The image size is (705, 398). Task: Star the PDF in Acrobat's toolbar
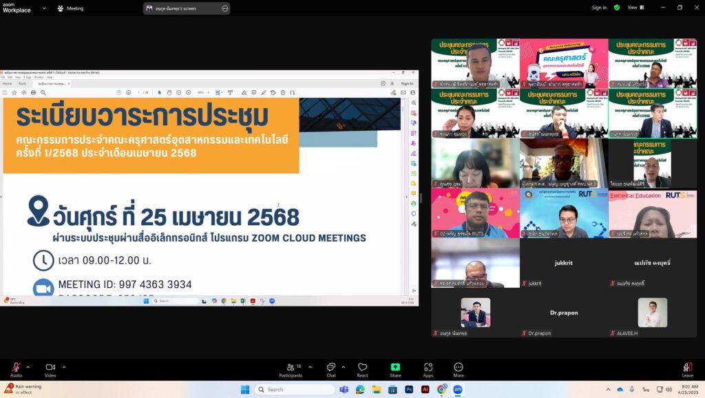14,93
